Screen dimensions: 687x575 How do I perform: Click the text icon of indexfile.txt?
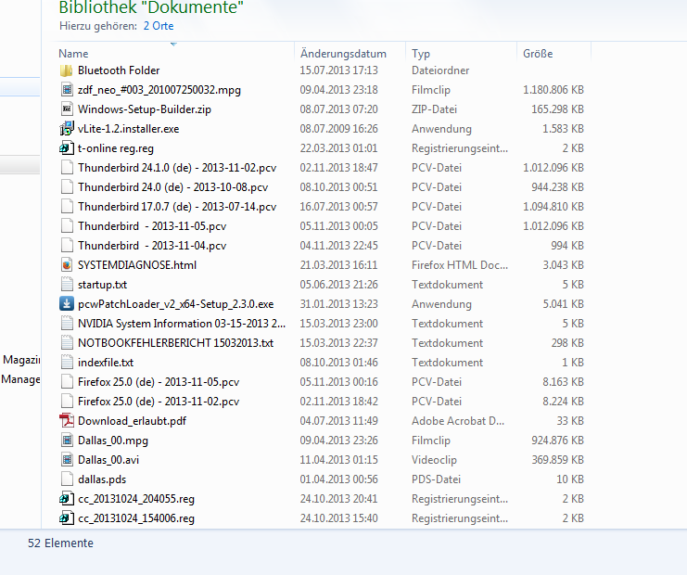tap(67, 363)
